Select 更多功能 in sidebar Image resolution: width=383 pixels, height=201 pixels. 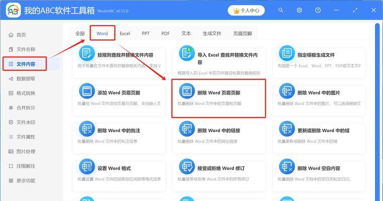click(x=26, y=180)
